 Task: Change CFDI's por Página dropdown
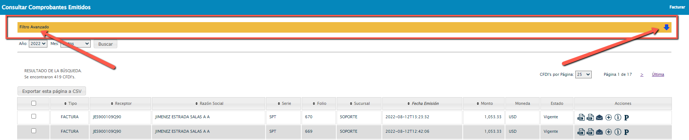tap(583, 74)
